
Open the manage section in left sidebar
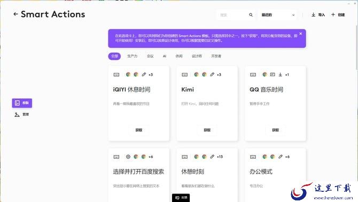[22, 114]
